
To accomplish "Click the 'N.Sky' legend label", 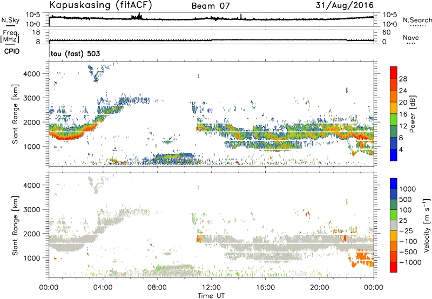I will coord(10,20).
